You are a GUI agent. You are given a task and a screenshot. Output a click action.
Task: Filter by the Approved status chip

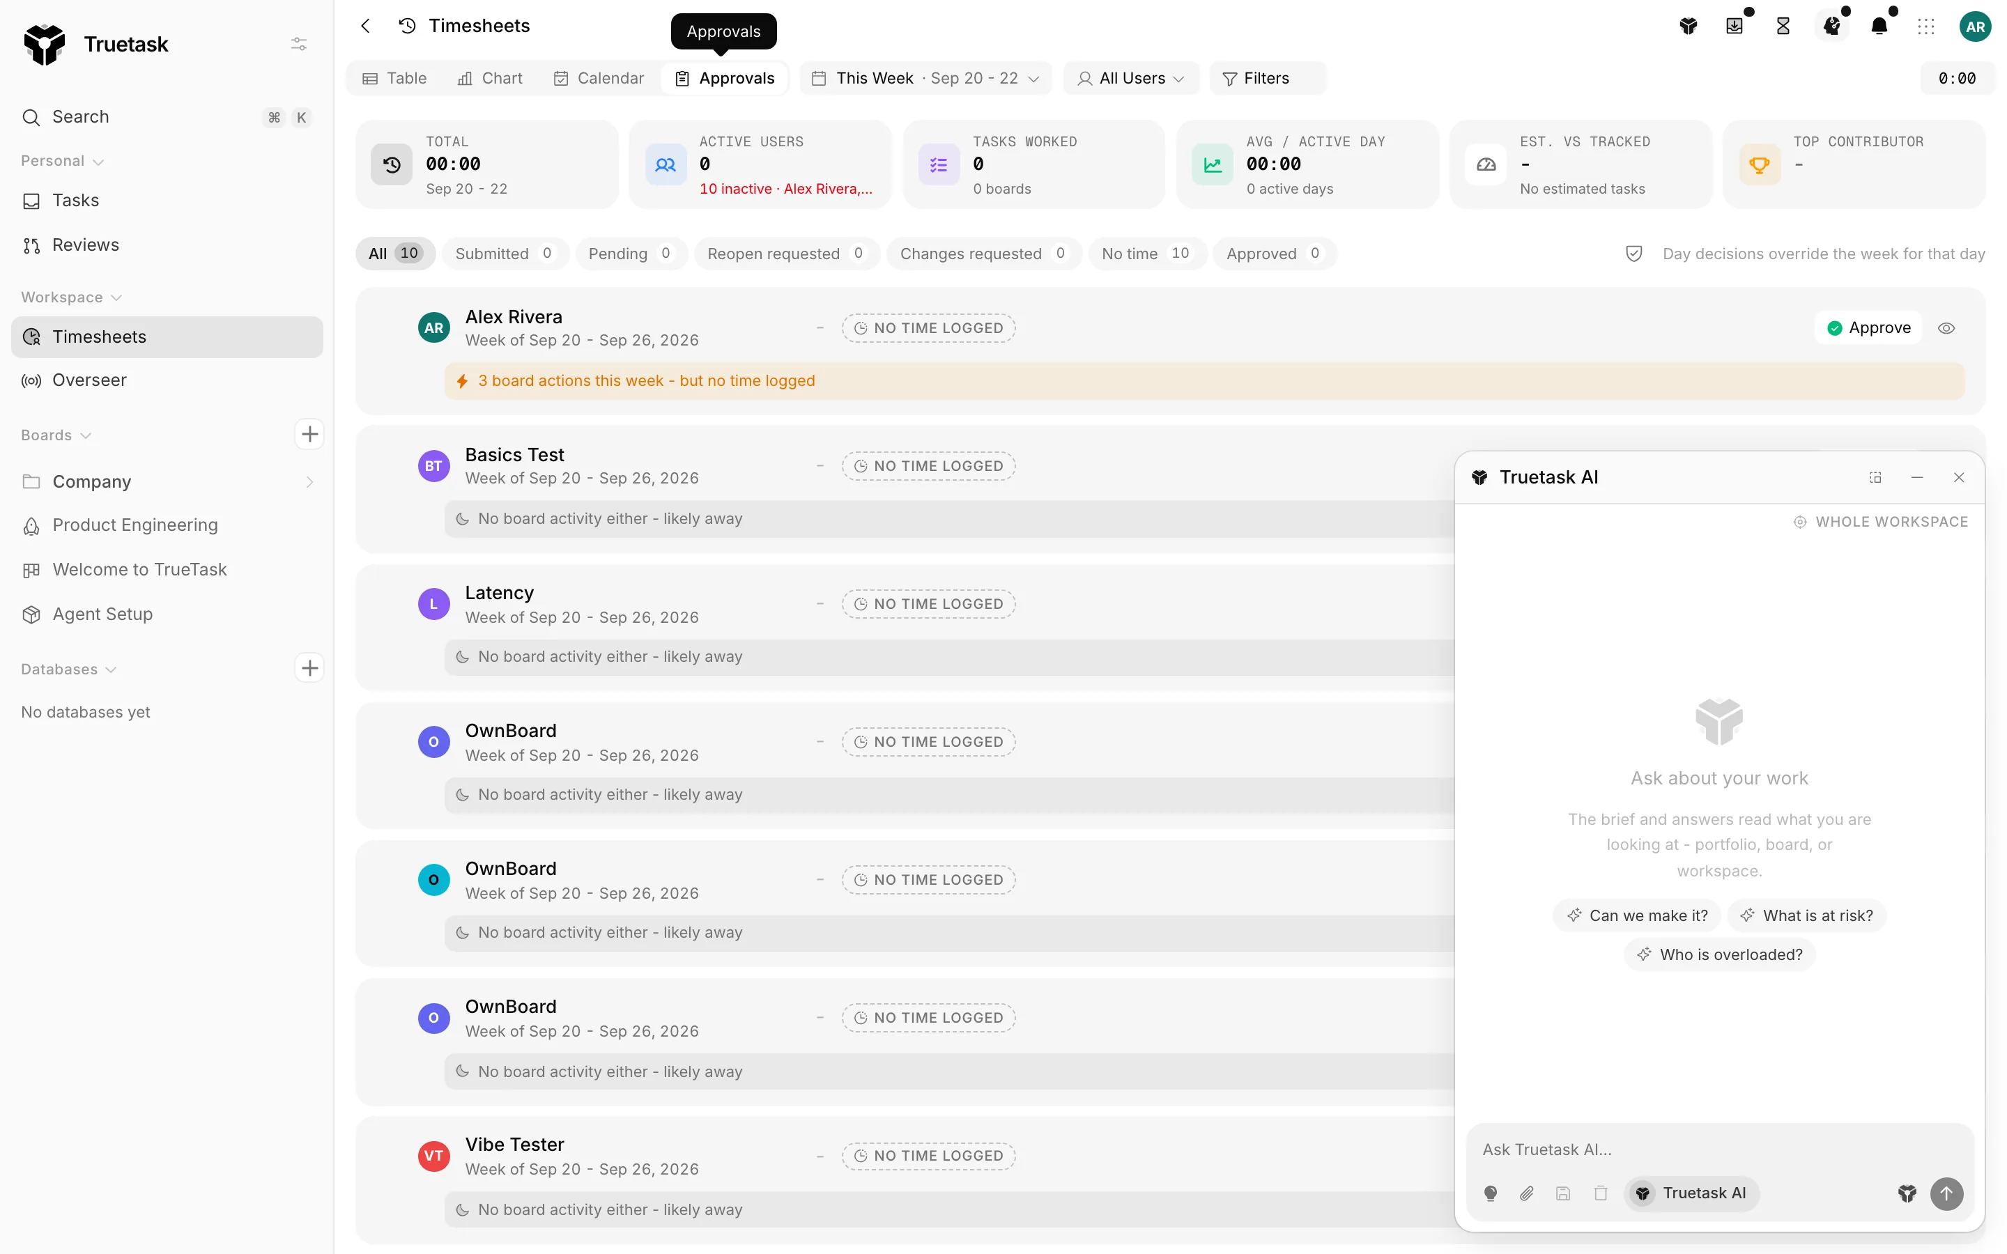(1275, 253)
